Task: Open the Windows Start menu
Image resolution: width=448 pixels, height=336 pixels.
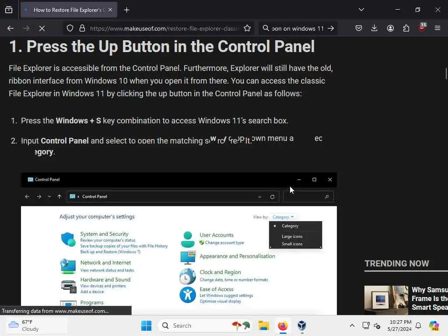Action: [146, 325]
